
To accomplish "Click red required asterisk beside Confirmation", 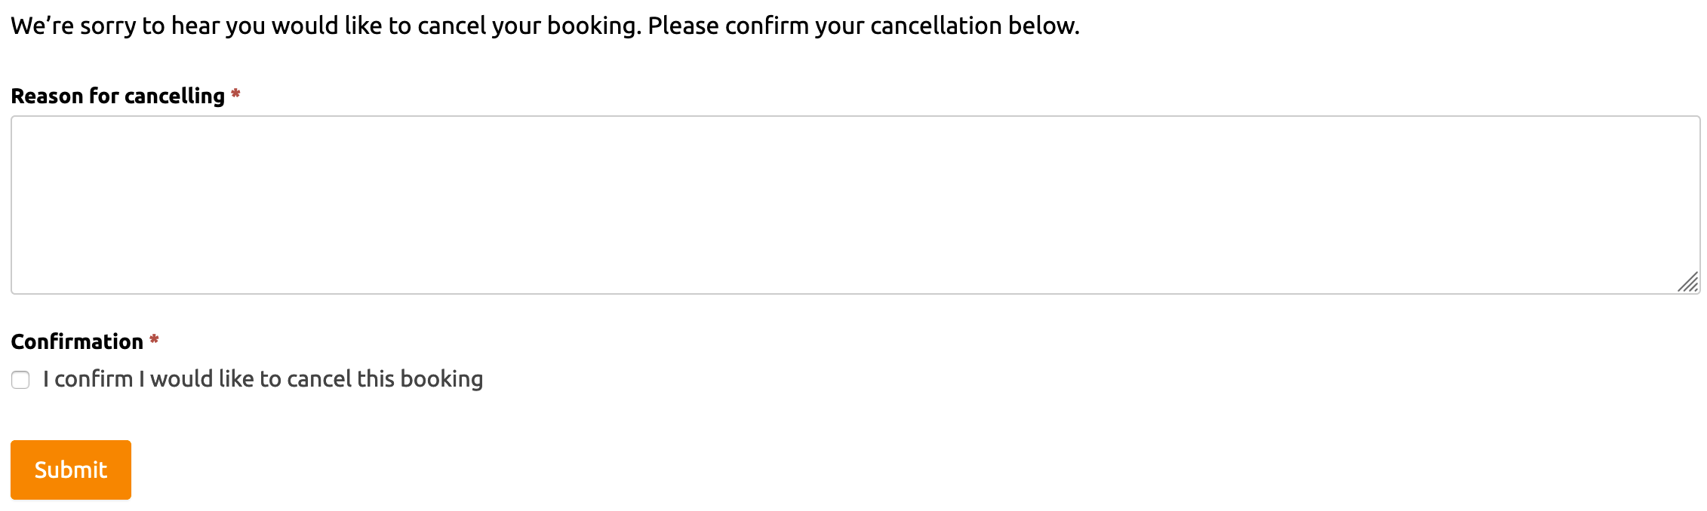I will pyautogui.click(x=154, y=340).
